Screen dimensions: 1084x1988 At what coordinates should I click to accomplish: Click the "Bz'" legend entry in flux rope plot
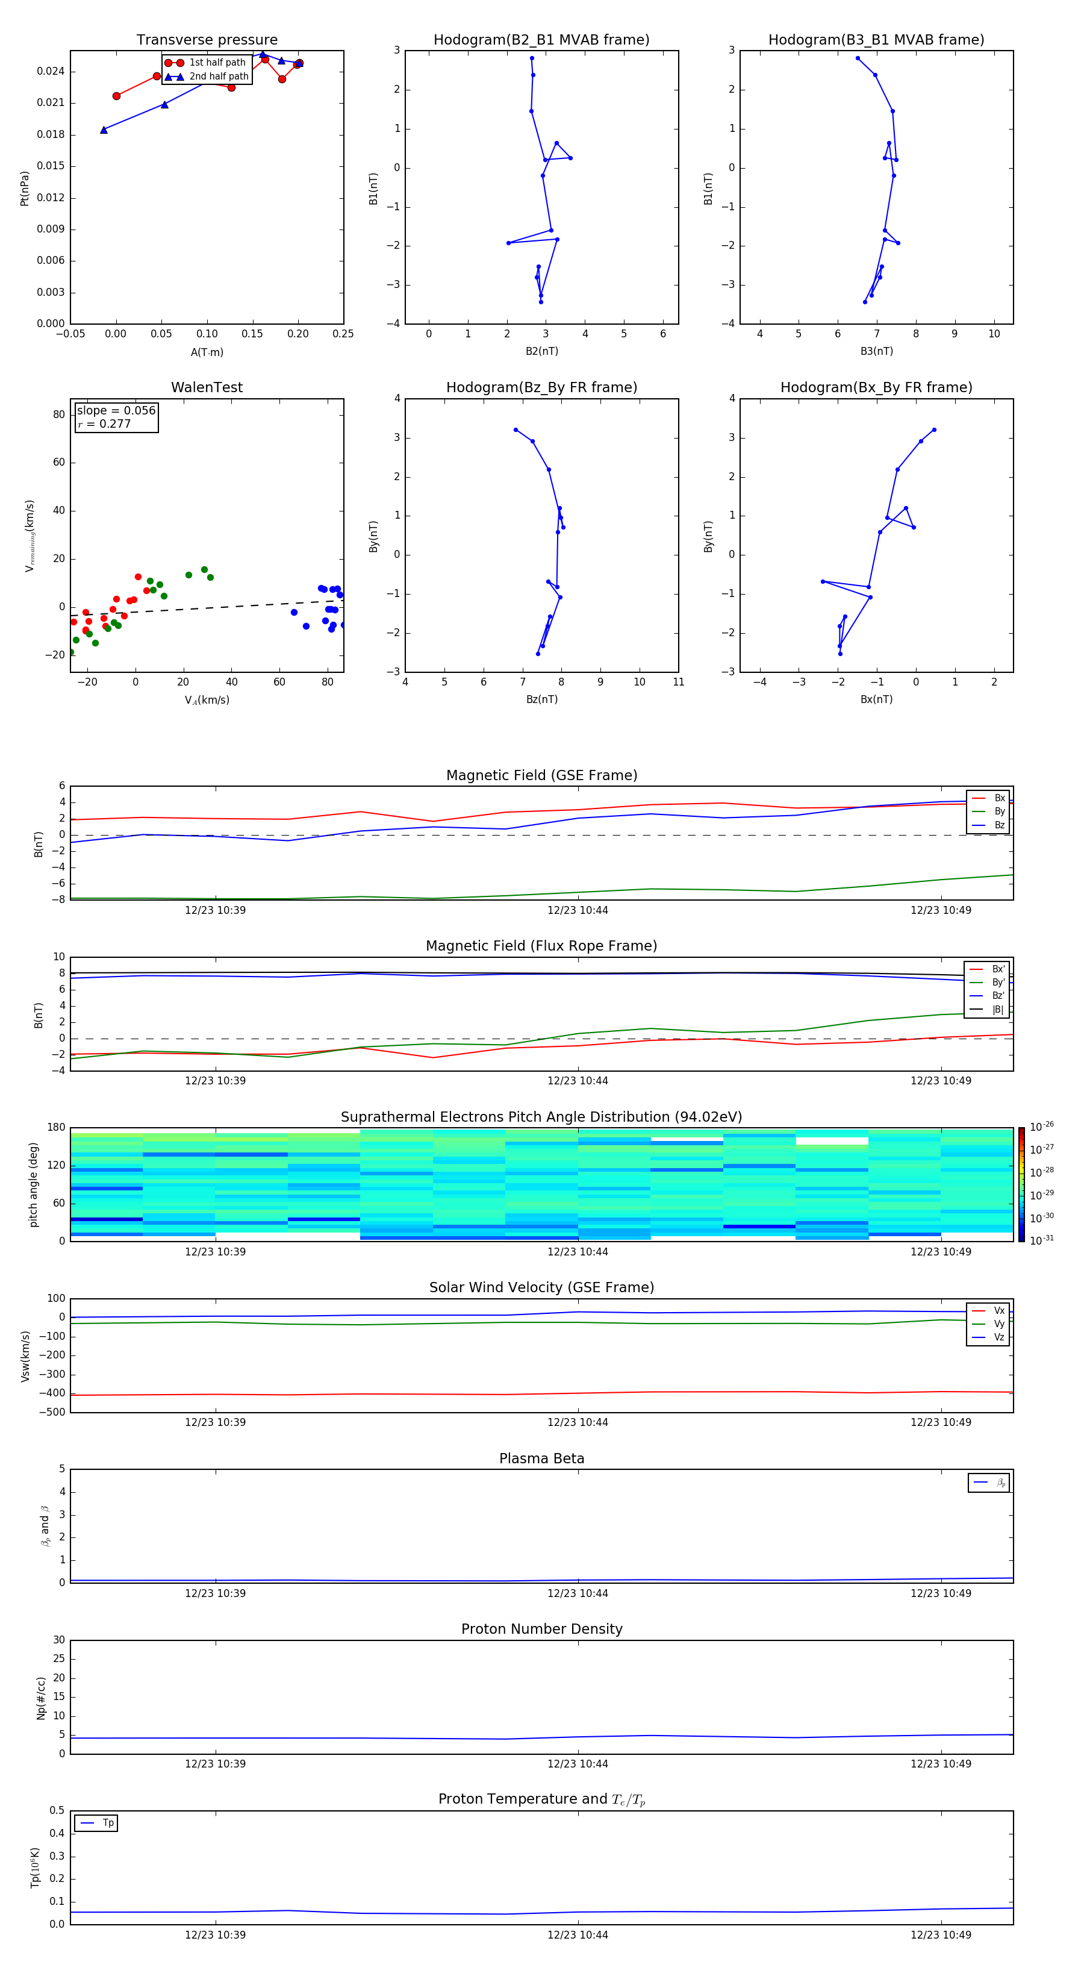988,996
